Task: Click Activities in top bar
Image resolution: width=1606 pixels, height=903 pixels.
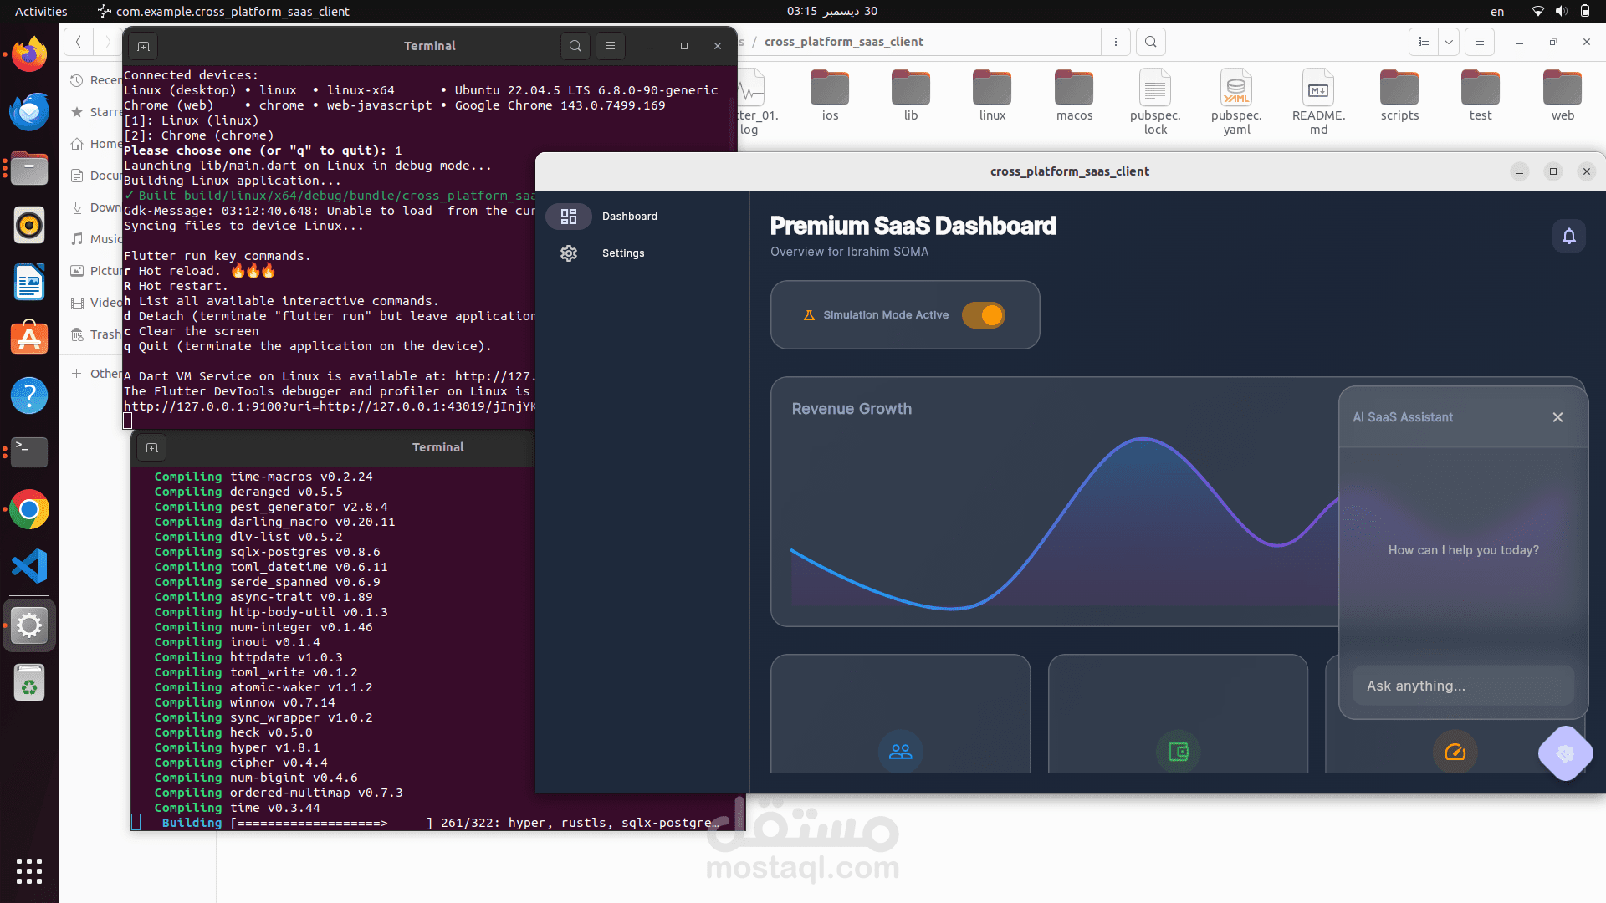Action: pos(41,11)
